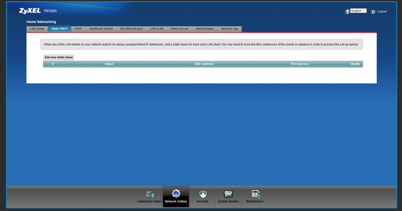Viewport: 402px width, 211px height.
Task: Open the Network Tap tab
Action: [x=230, y=29]
